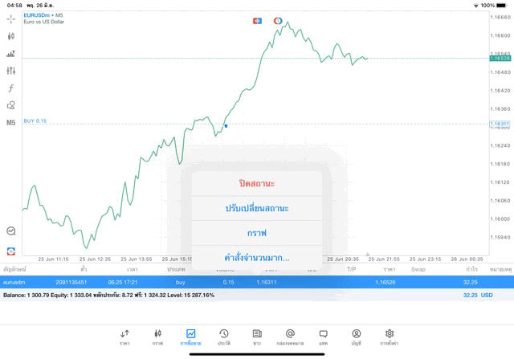Tap the BUY 0.15 position line label

click(35, 121)
